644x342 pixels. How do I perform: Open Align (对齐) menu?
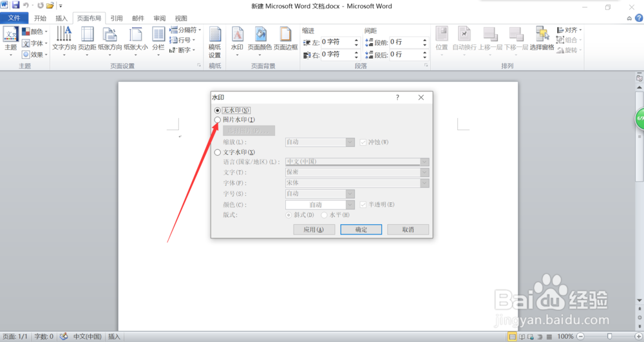pyautogui.click(x=569, y=30)
